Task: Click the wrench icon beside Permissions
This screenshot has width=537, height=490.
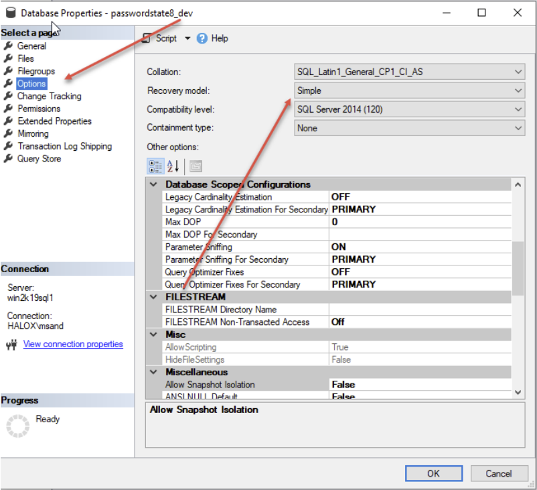Action: point(8,109)
